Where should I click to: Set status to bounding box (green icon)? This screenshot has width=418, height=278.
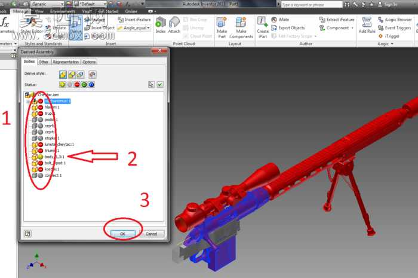point(84,84)
